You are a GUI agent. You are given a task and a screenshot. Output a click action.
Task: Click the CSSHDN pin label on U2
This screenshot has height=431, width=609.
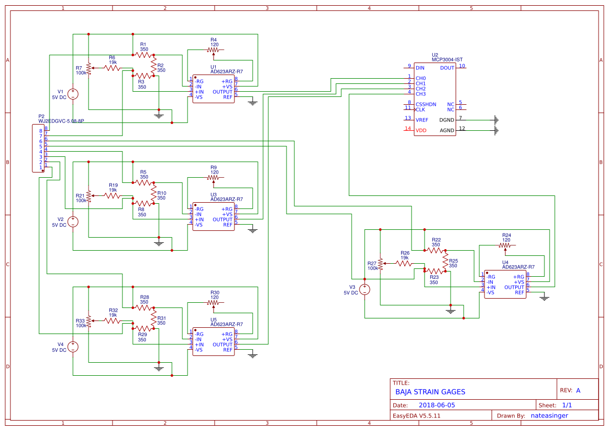(x=426, y=105)
